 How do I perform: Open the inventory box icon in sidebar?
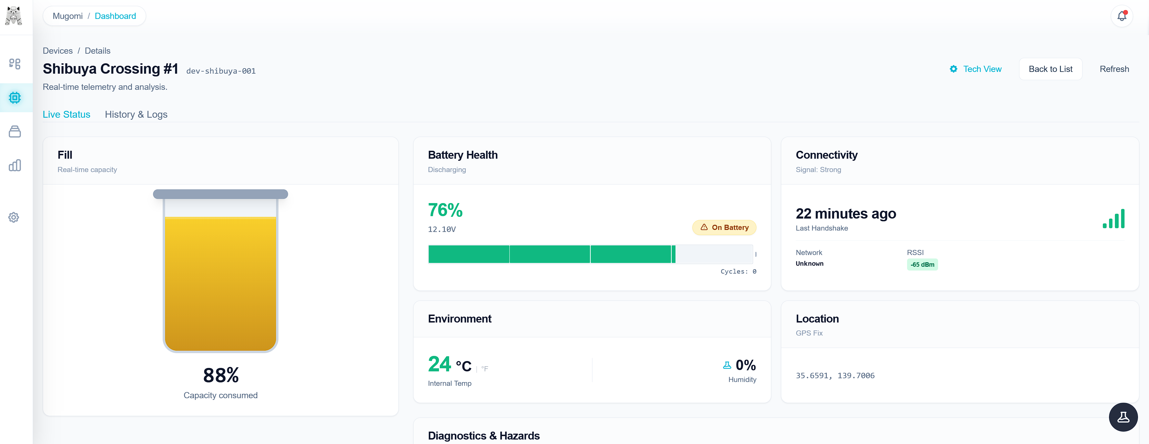pos(15,131)
